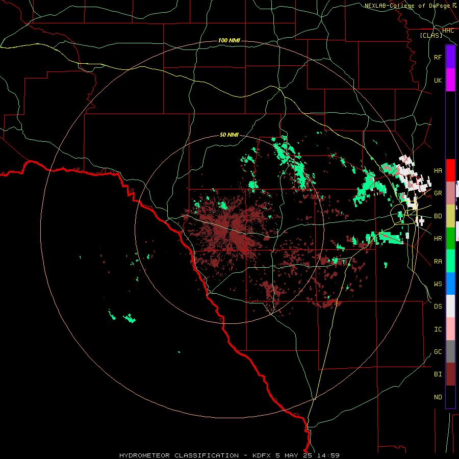Click the GC legend label
This screenshot has height=459, width=459.
click(x=438, y=351)
